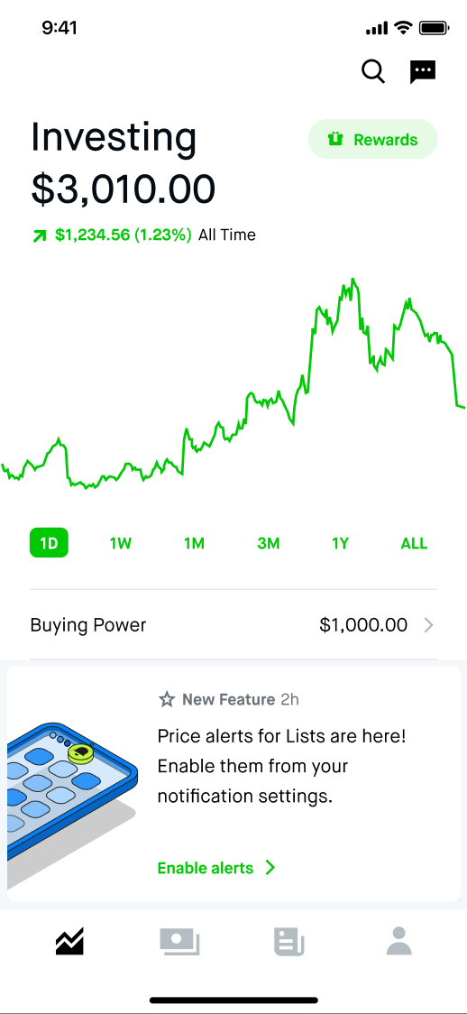The width and height of the screenshot is (467, 1014).
Task: Select the 1D time range
Action: click(x=49, y=543)
